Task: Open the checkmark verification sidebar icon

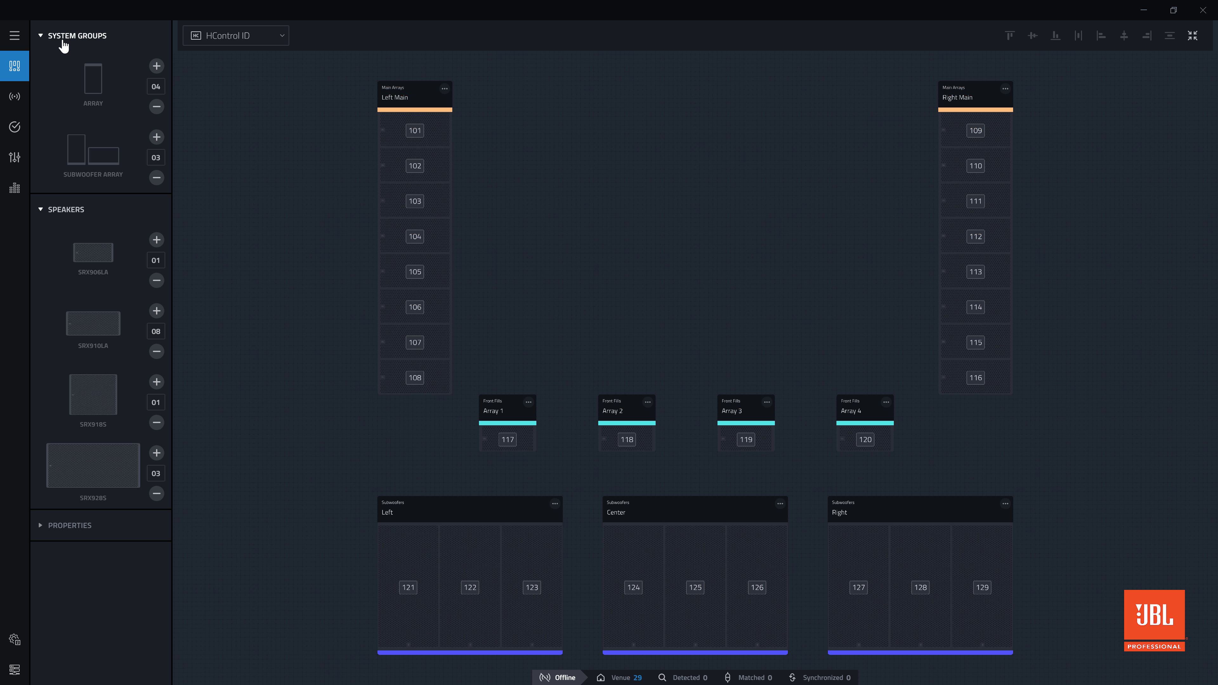Action: 15,127
